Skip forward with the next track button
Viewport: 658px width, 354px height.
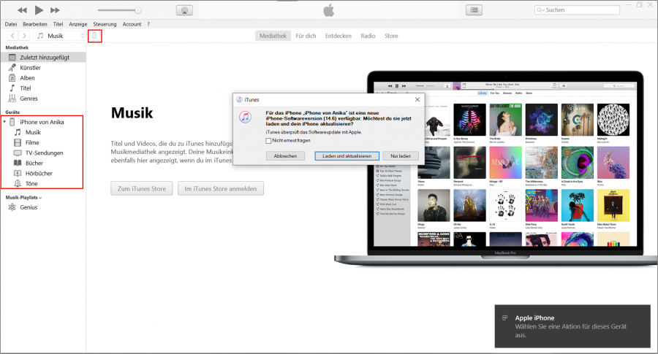coord(55,10)
